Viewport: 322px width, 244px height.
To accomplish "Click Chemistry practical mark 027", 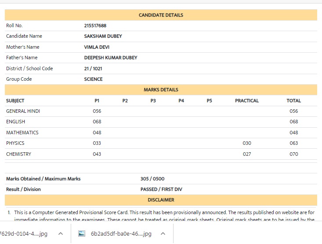I will click(247, 154).
